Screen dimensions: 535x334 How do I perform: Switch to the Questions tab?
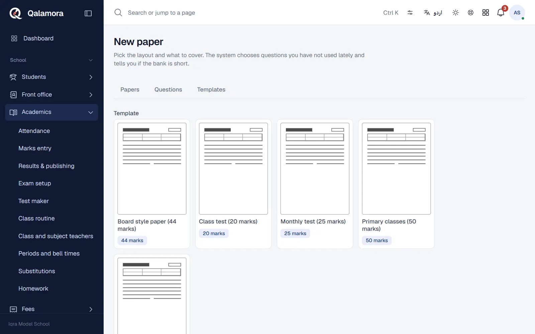[168, 90]
